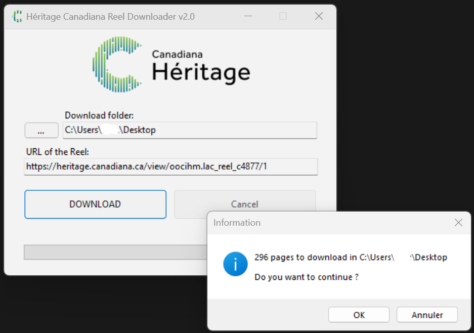Click the Cancel button in main window
474x333 pixels.
(x=244, y=200)
